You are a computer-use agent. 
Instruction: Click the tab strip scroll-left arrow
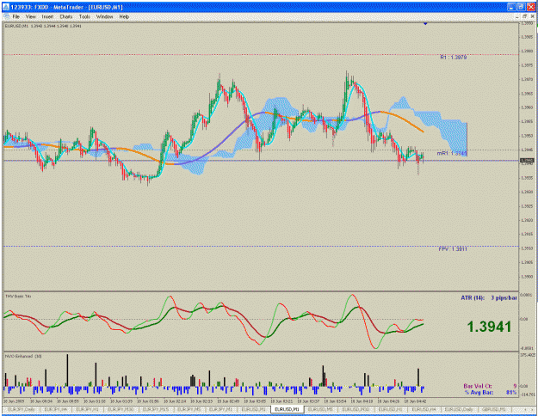point(525,409)
